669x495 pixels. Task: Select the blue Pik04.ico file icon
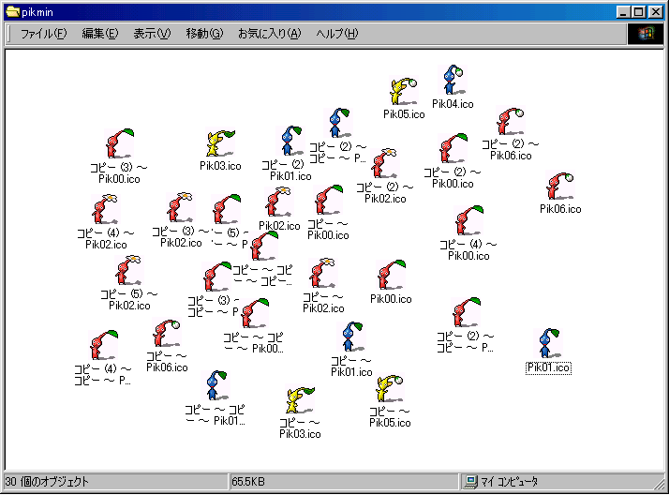tap(453, 81)
